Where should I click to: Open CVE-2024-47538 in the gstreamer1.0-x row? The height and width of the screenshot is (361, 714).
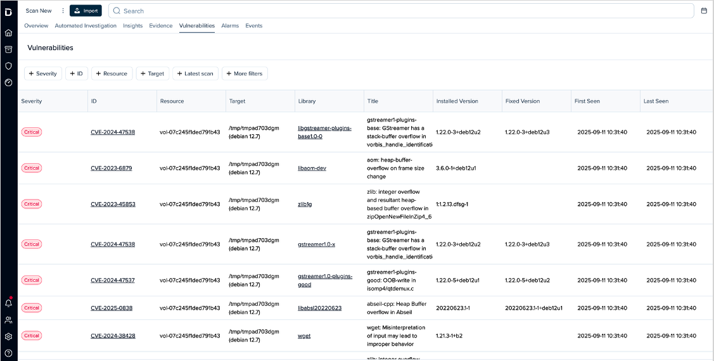[x=113, y=244]
